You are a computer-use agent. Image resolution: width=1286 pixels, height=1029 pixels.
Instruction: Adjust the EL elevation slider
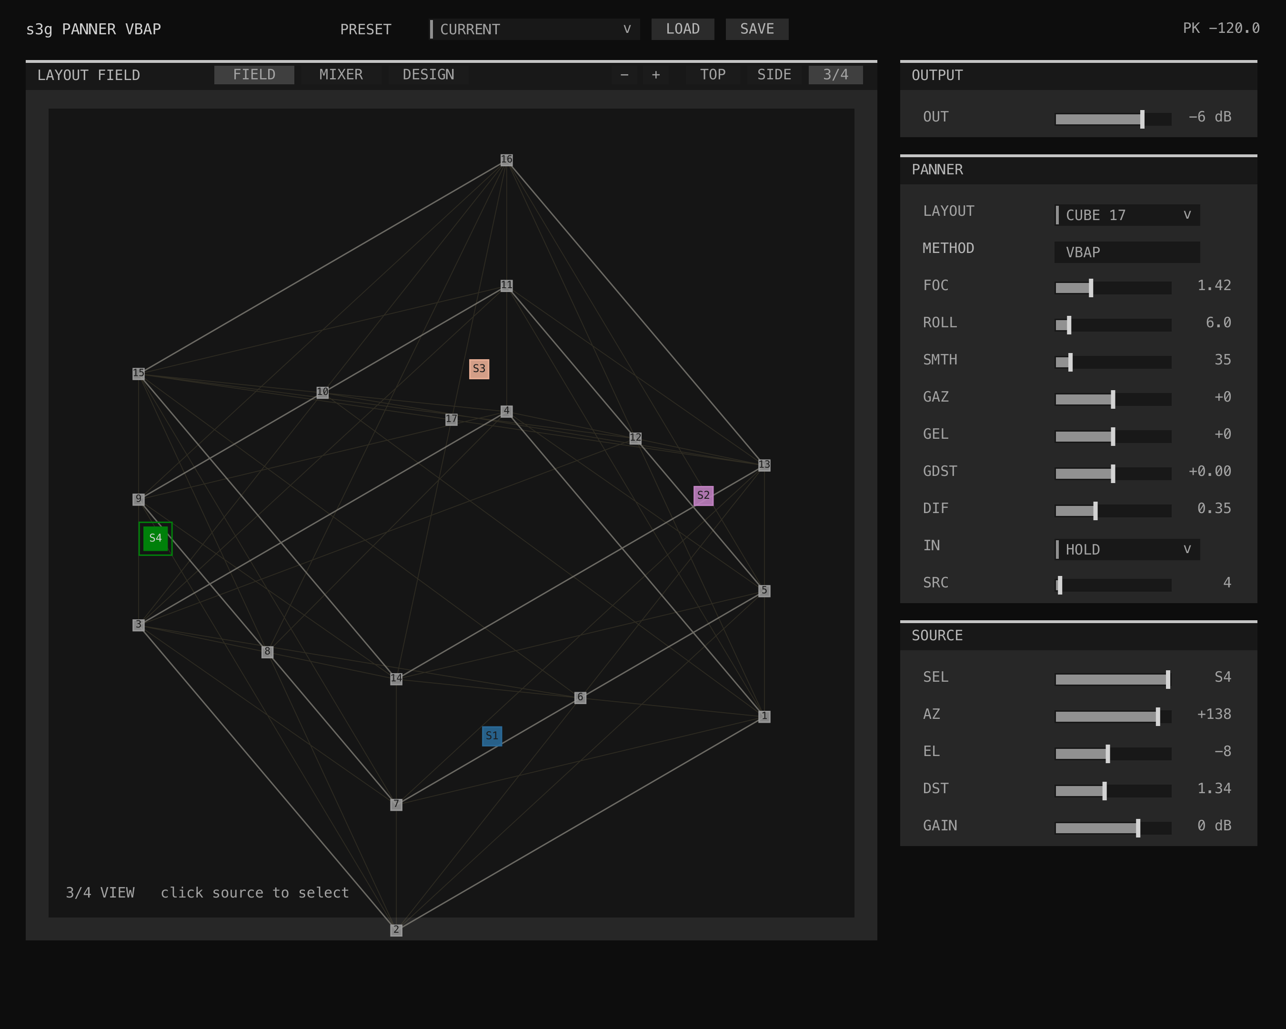(x=1113, y=754)
